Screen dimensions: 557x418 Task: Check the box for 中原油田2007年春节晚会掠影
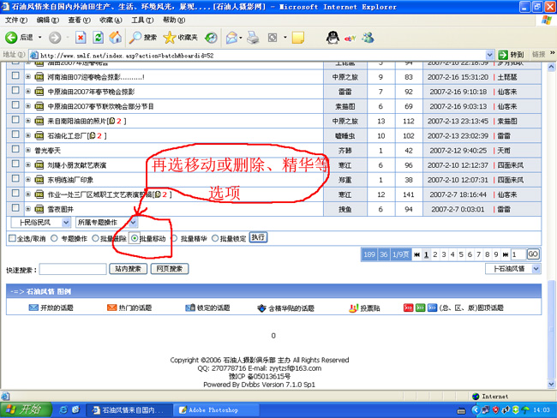(x=15, y=90)
